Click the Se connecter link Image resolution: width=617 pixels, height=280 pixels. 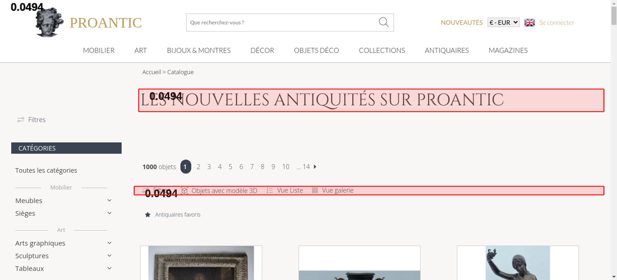(x=557, y=23)
